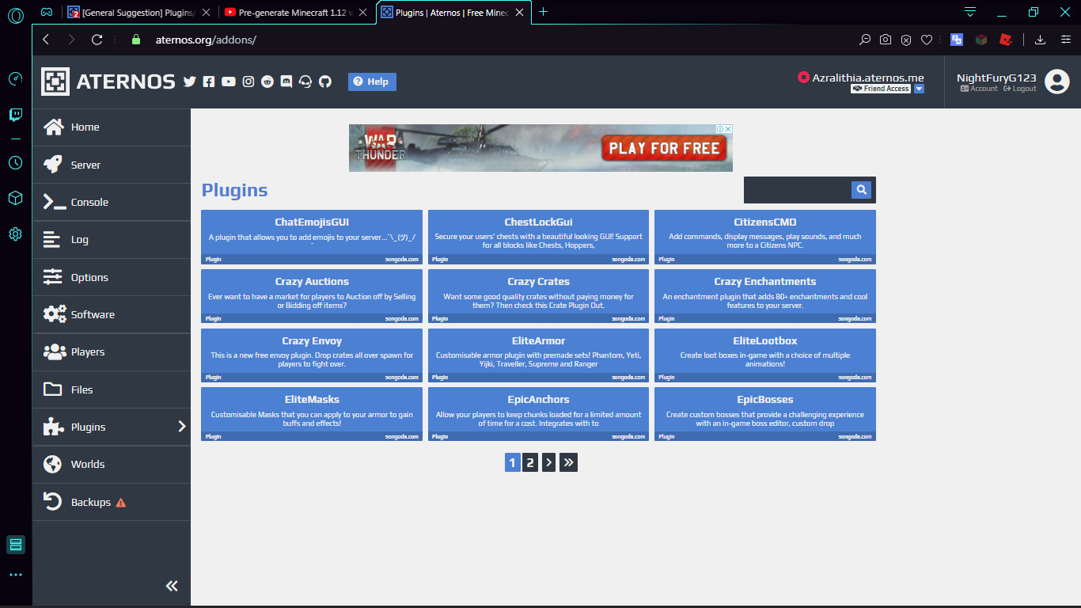Jump to last plugins page
The image size is (1081, 608).
(568, 463)
